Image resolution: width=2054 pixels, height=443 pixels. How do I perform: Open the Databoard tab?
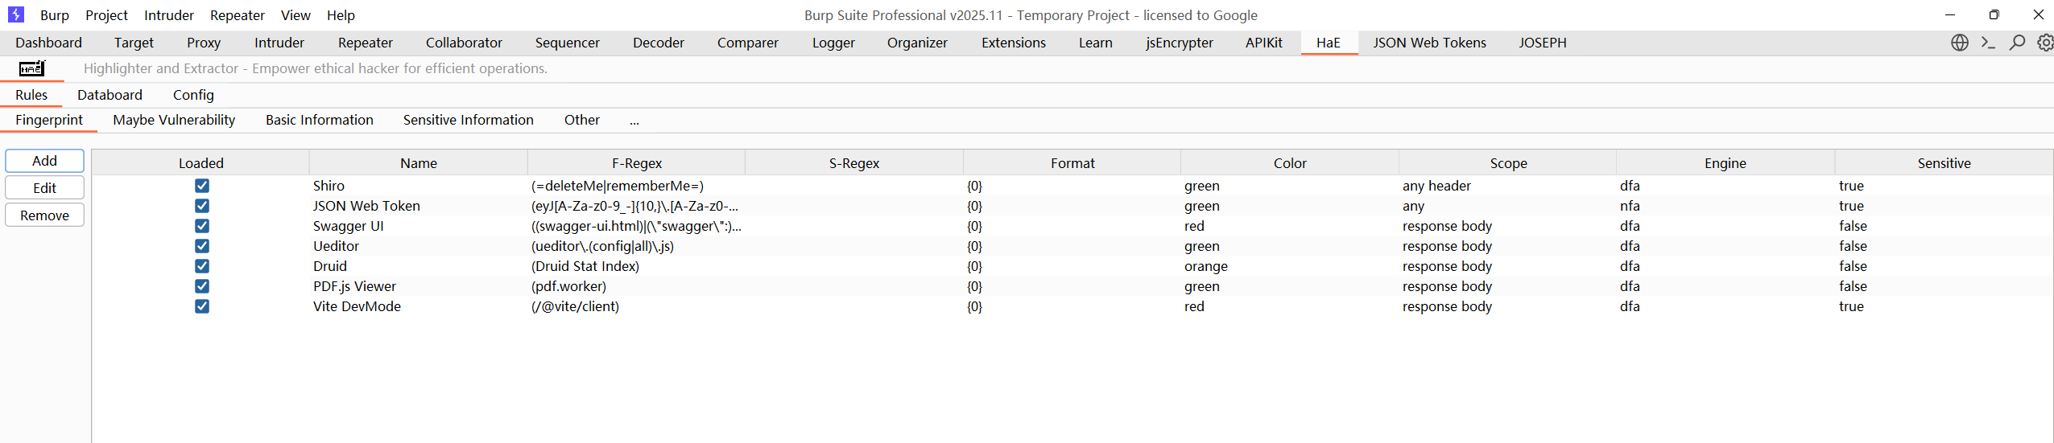(110, 95)
